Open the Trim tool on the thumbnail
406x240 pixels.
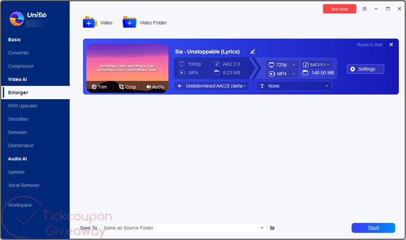[99, 87]
